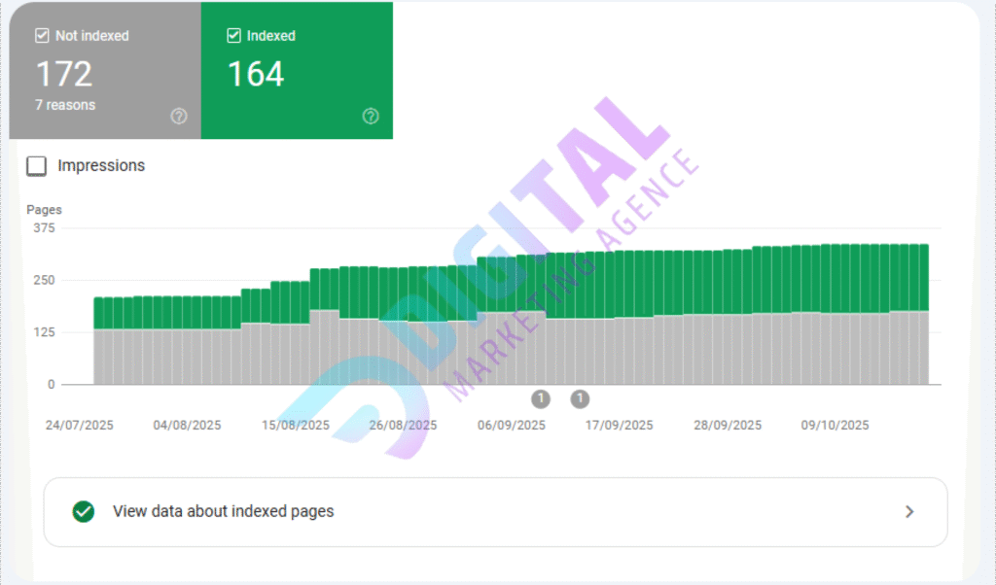This screenshot has height=585, width=996.
Task: Select the checkmark icon inside Not indexed header
Action: click(41, 35)
